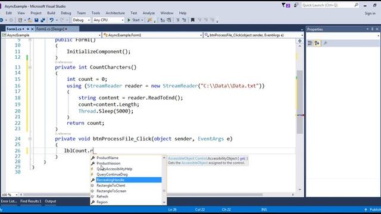The width and height of the screenshot is (381, 214).
Task: Open the Edit menu
Action: [x=9, y=13]
